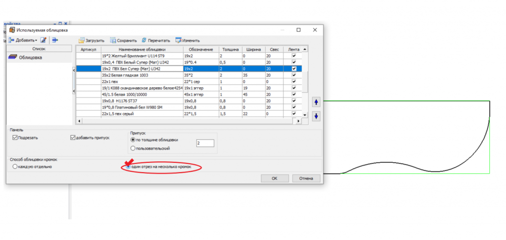
Task: Select the пользовательский allowance radio option
Action: (x=133, y=148)
